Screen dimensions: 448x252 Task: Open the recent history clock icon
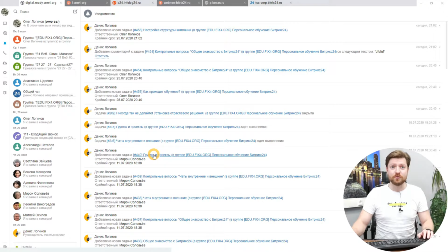tap(5, 33)
